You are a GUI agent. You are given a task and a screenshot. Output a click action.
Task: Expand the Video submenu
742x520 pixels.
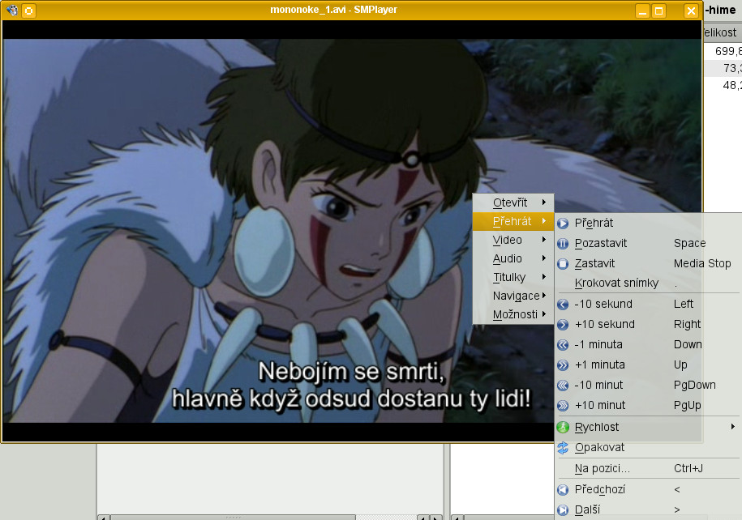(x=513, y=240)
